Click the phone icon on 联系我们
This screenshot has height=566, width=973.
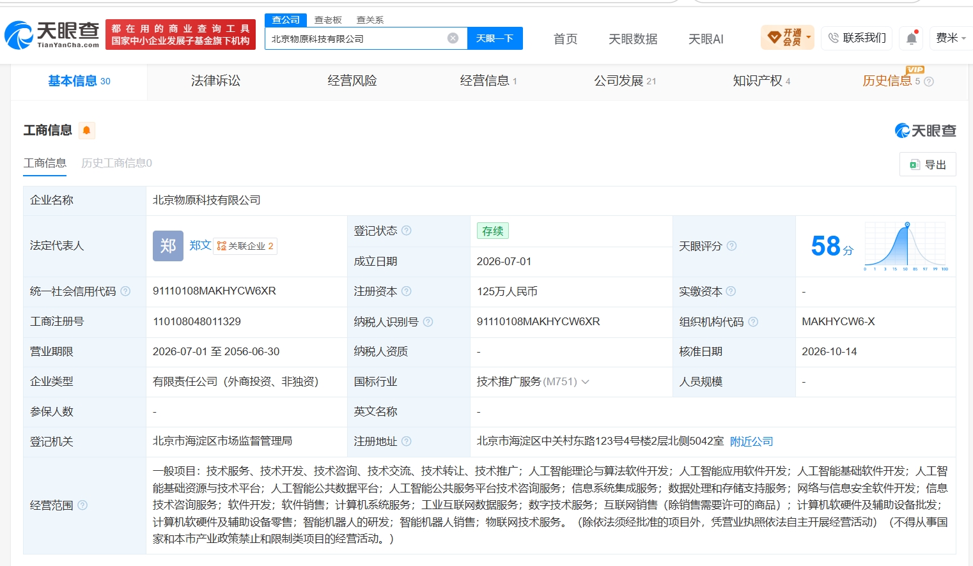tap(833, 38)
